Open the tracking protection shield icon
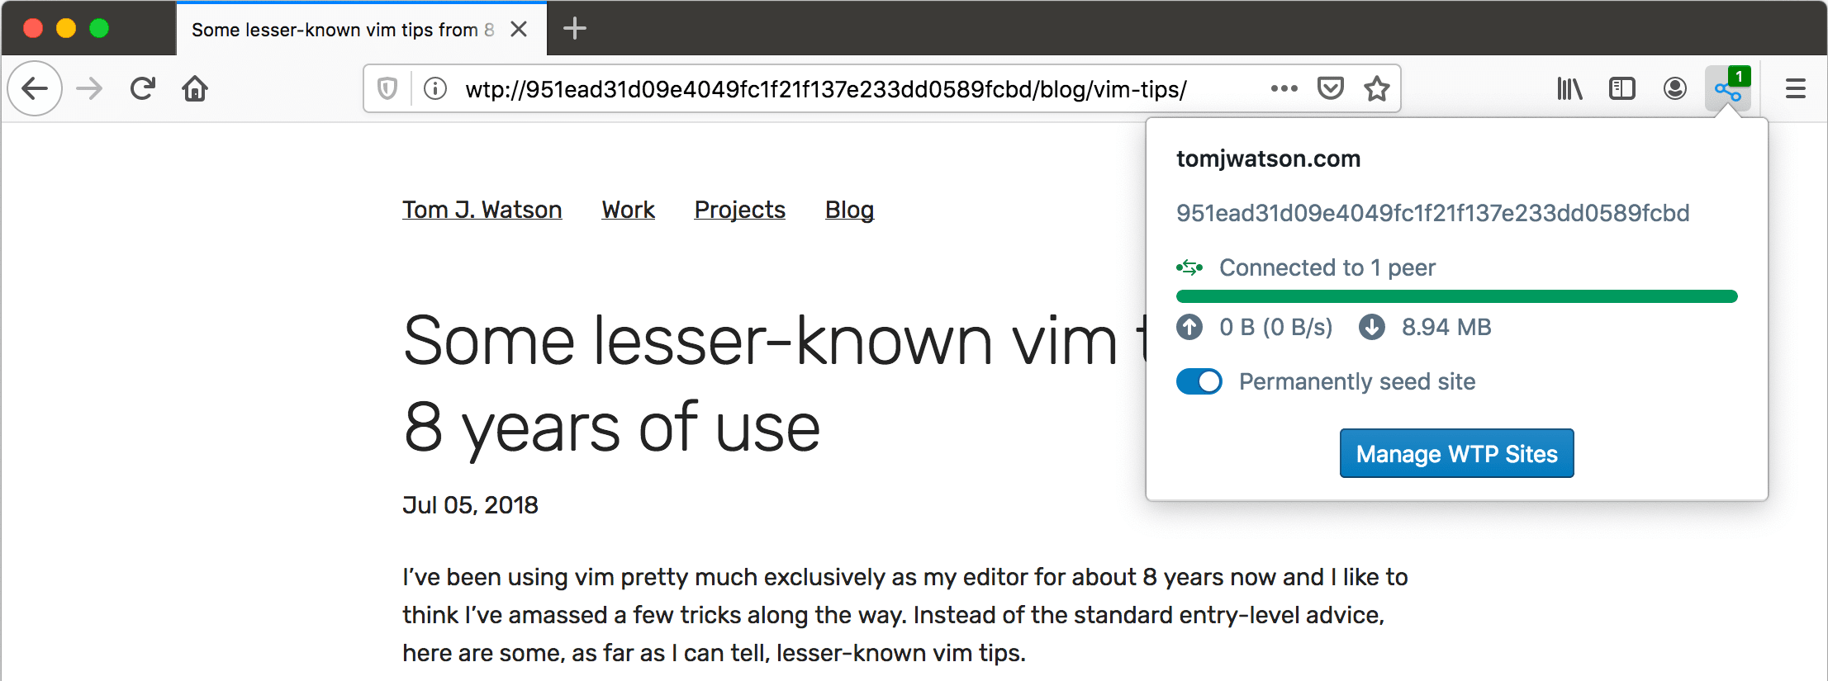 [387, 88]
